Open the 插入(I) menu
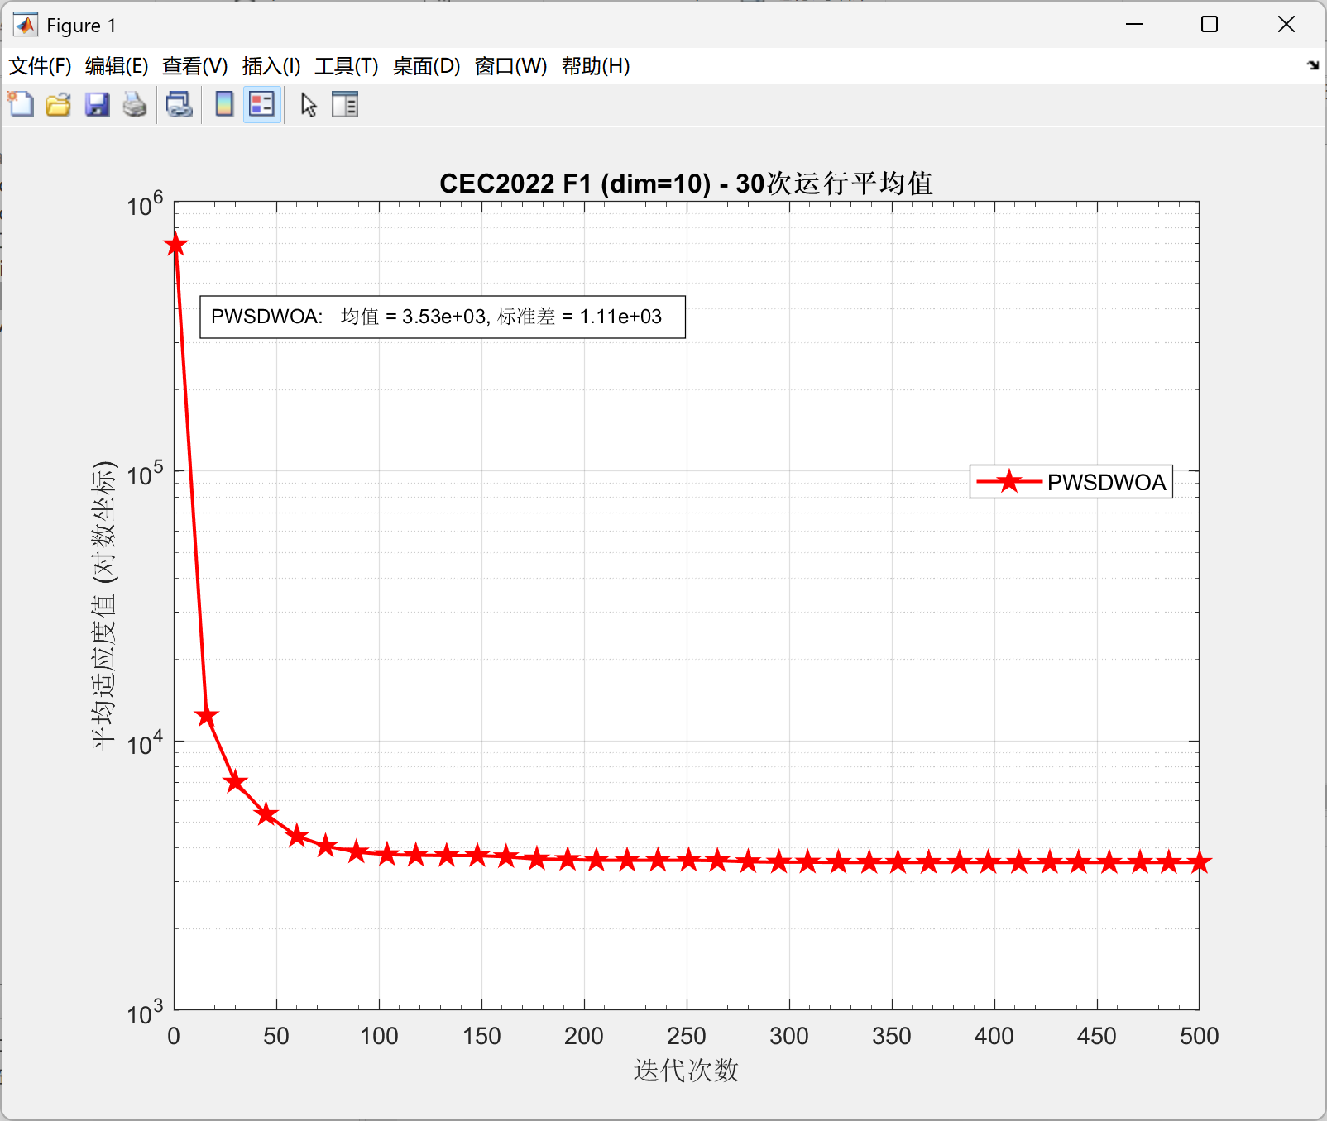Screen dimensions: 1327x1121 click(x=271, y=66)
